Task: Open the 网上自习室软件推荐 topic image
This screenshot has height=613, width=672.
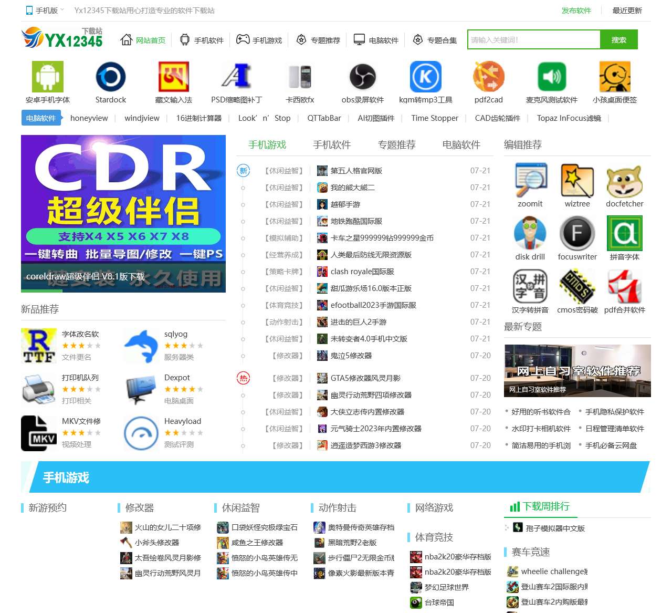Action: pos(577,371)
